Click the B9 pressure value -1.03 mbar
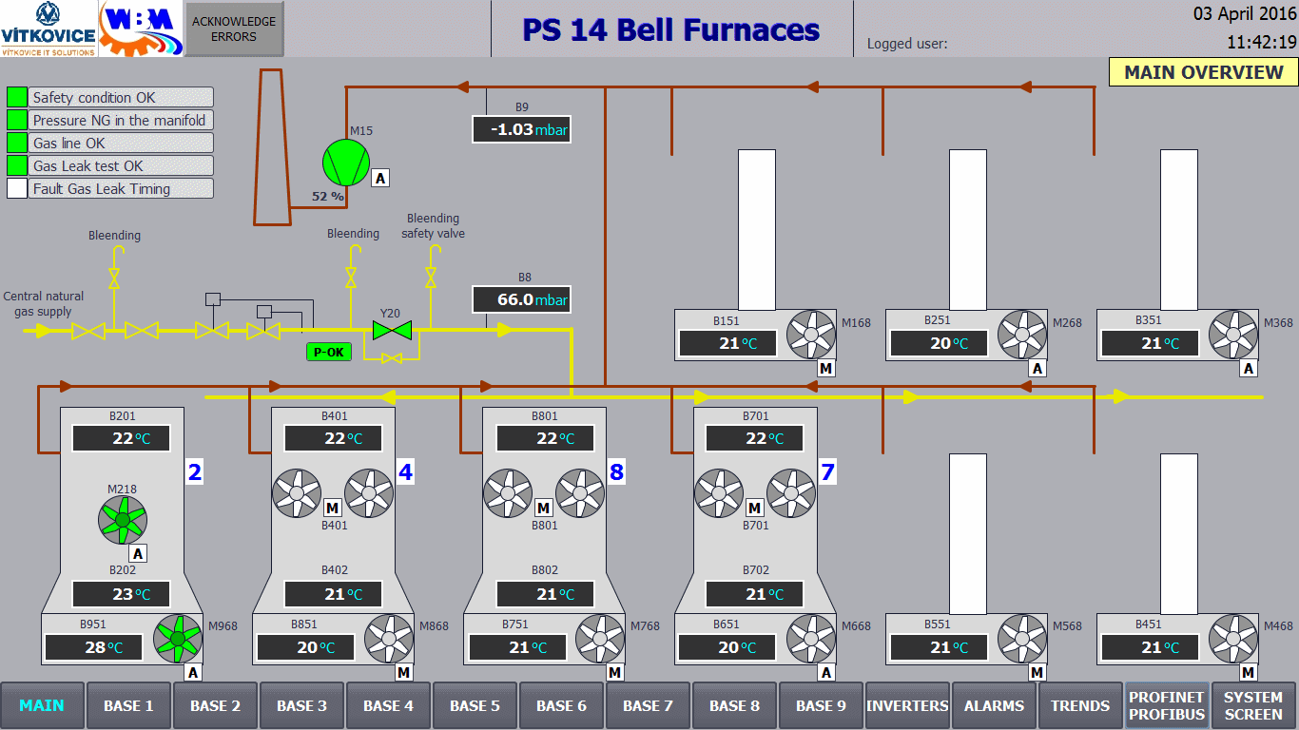This screenshot has height=730, width=1299. pos(522,129)
